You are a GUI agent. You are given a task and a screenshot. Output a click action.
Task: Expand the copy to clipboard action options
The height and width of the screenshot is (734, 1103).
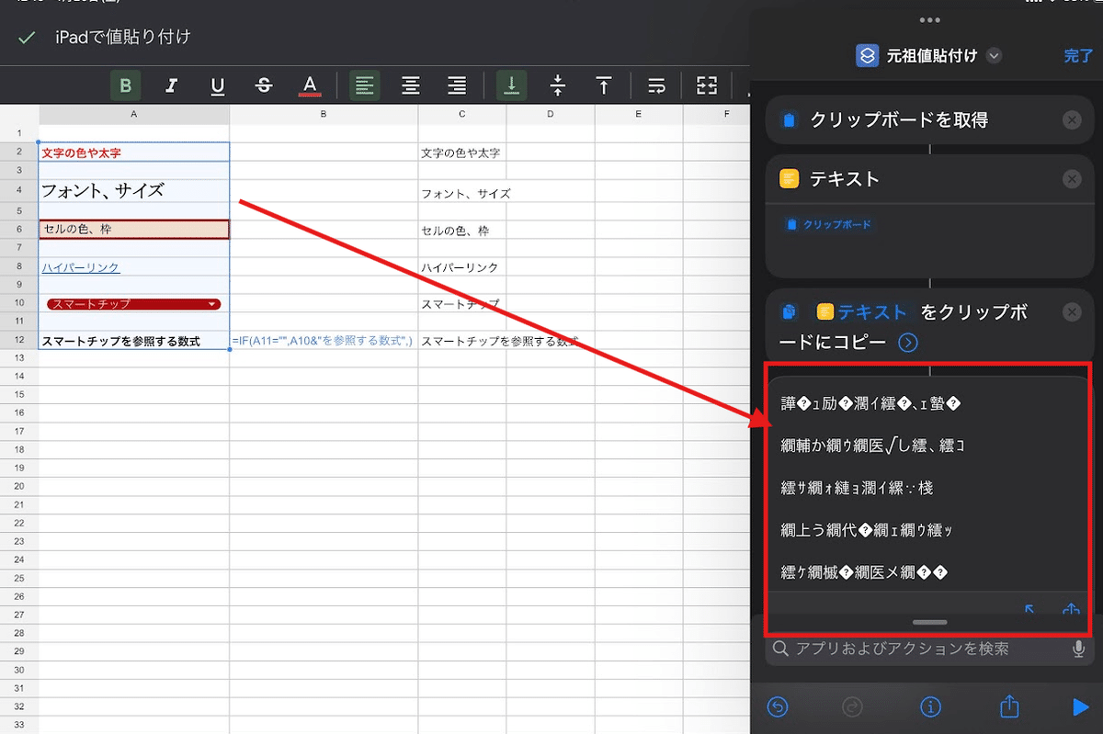pyautogui.click(x=908, y=343)
